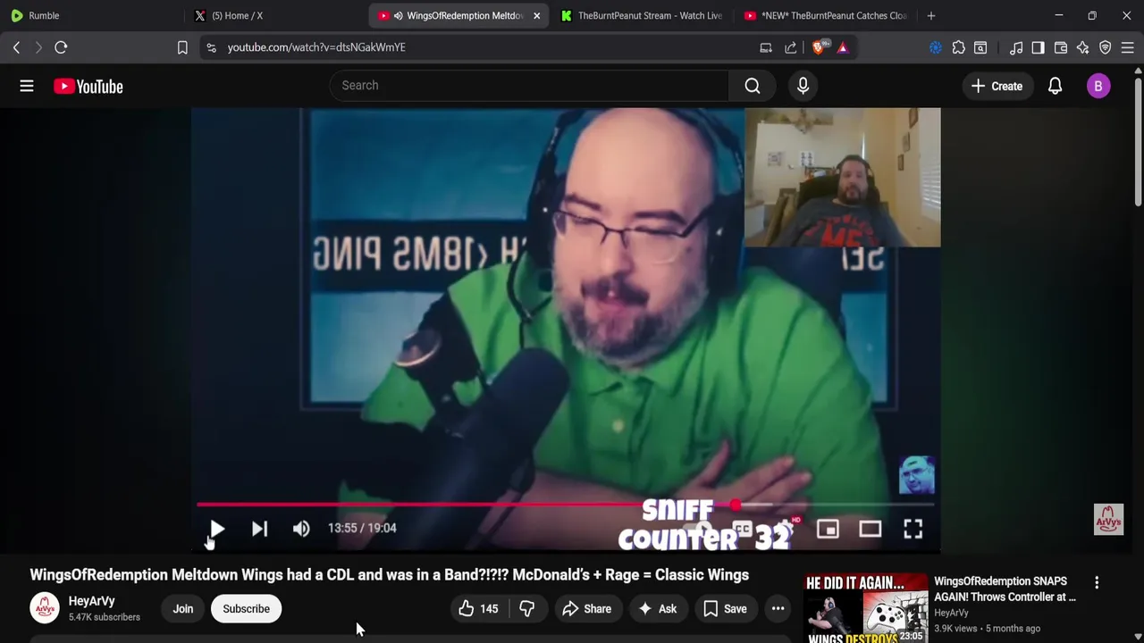Image resolution: width=1144 pixels, height=643 pixels.
Task: Skip to the next video
Action: 259,529
